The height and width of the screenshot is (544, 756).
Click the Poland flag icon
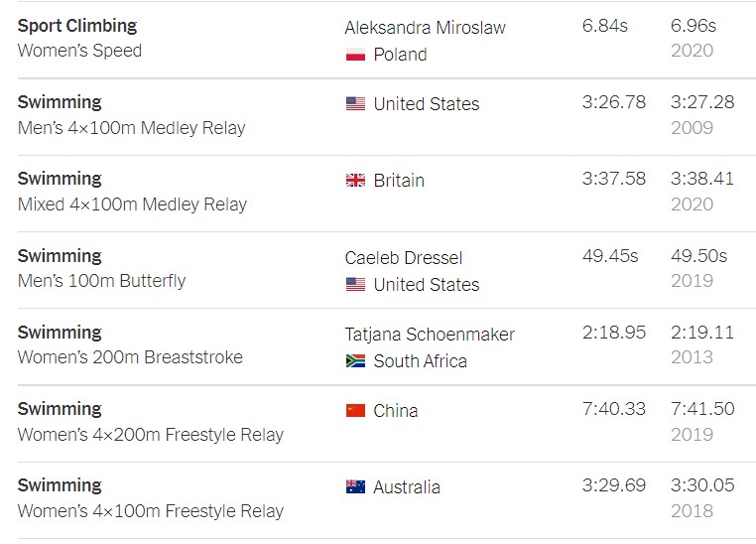(355, 55)
